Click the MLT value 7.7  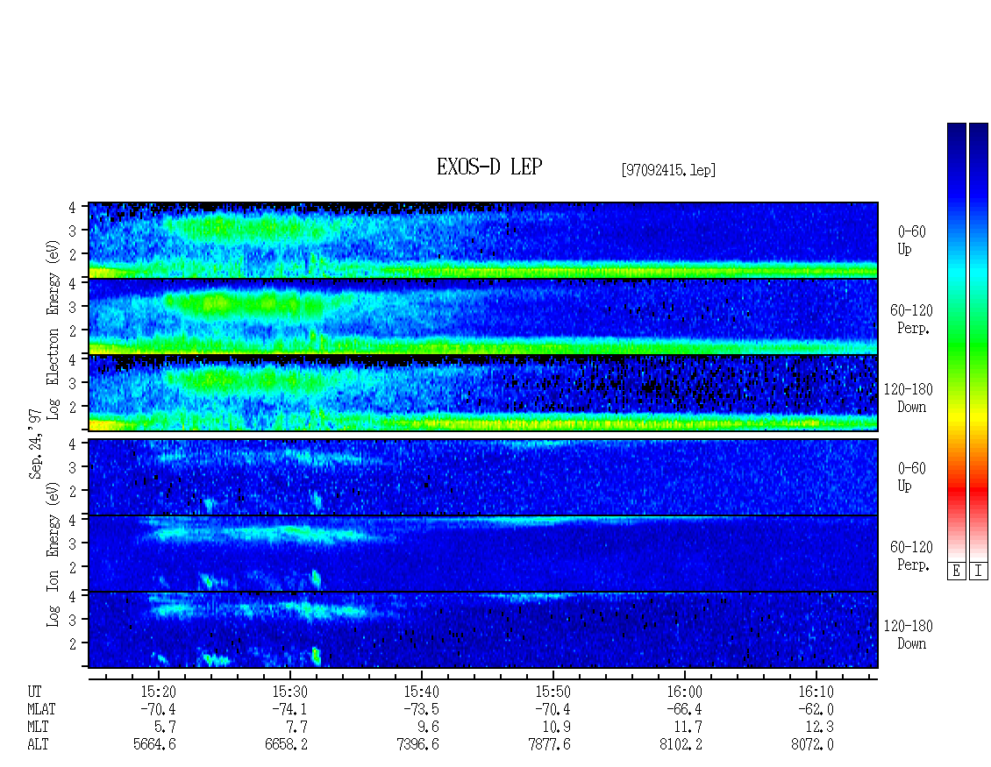(x=297, y=728)
